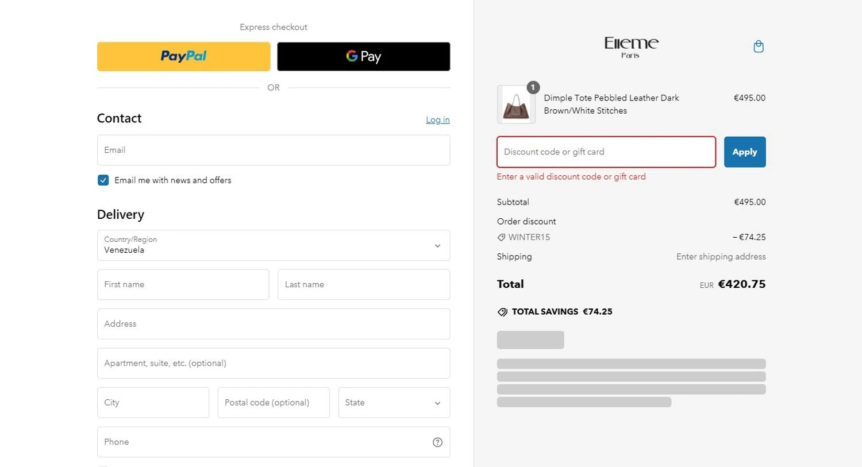Pay with PayPal express checkout

pos(184,56)
